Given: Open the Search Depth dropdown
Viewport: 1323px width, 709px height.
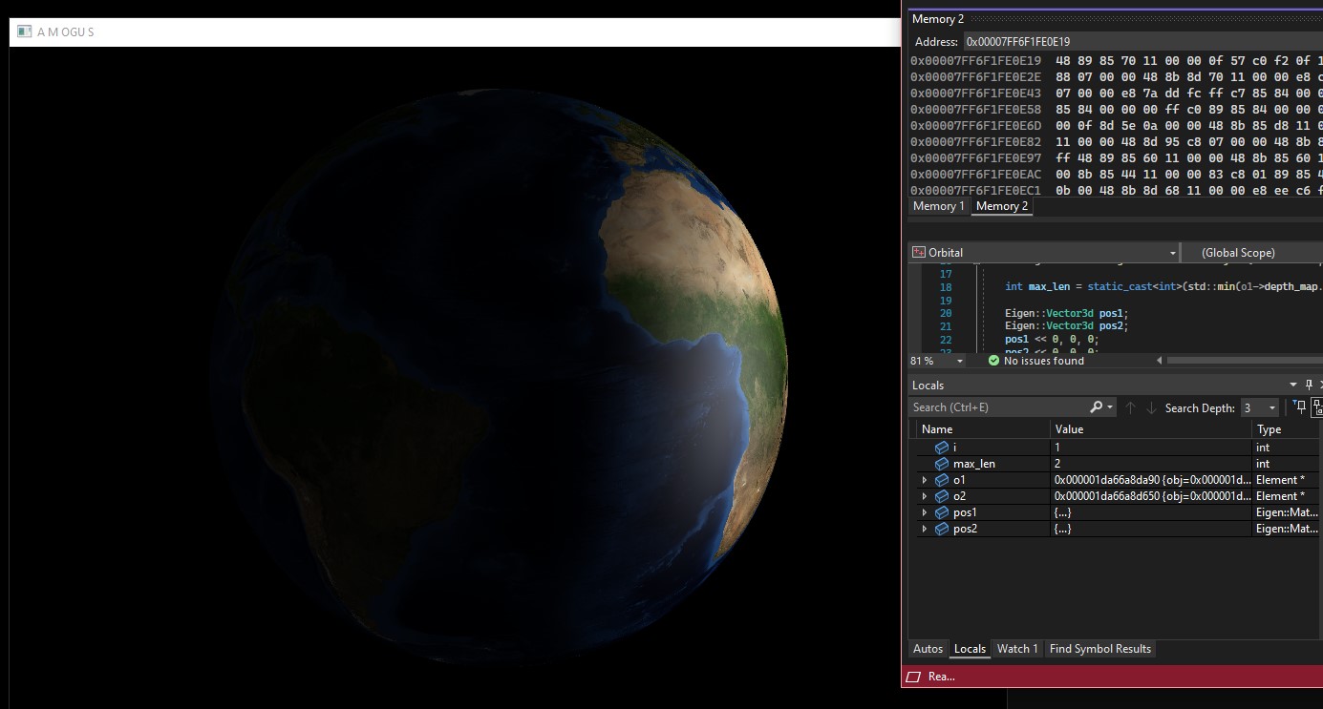Looking at the screenshot, I should click(1271, 408).
